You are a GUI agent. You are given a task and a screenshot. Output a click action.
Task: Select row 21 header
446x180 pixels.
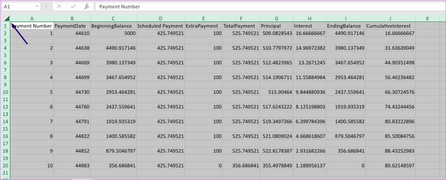[x=5, y=173]
